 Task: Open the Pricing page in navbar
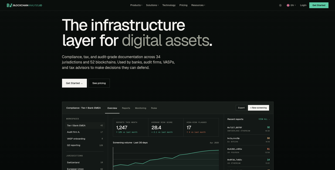click(183, 5)
